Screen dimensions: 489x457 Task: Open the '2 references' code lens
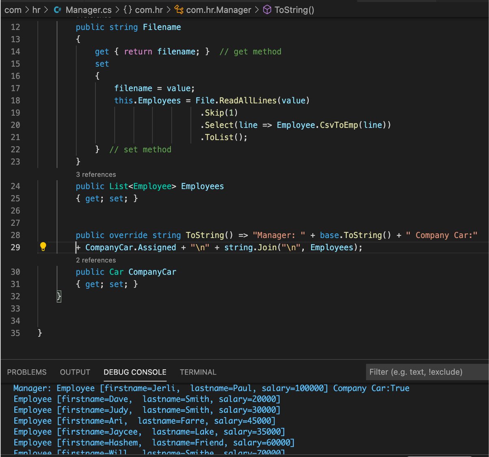96,260
